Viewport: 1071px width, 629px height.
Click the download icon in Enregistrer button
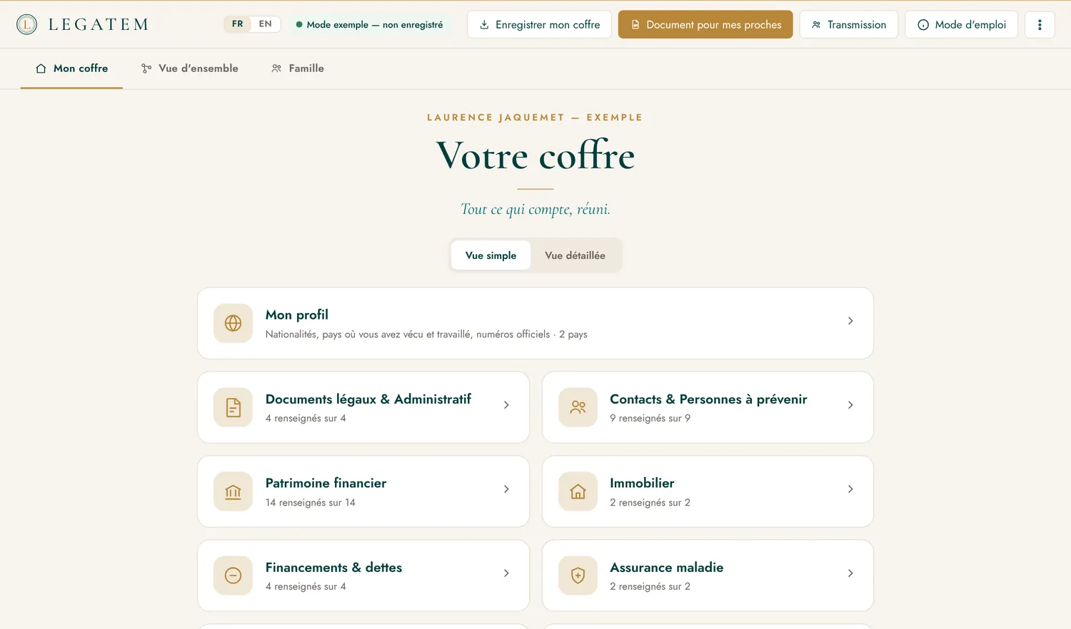[484, 24]
